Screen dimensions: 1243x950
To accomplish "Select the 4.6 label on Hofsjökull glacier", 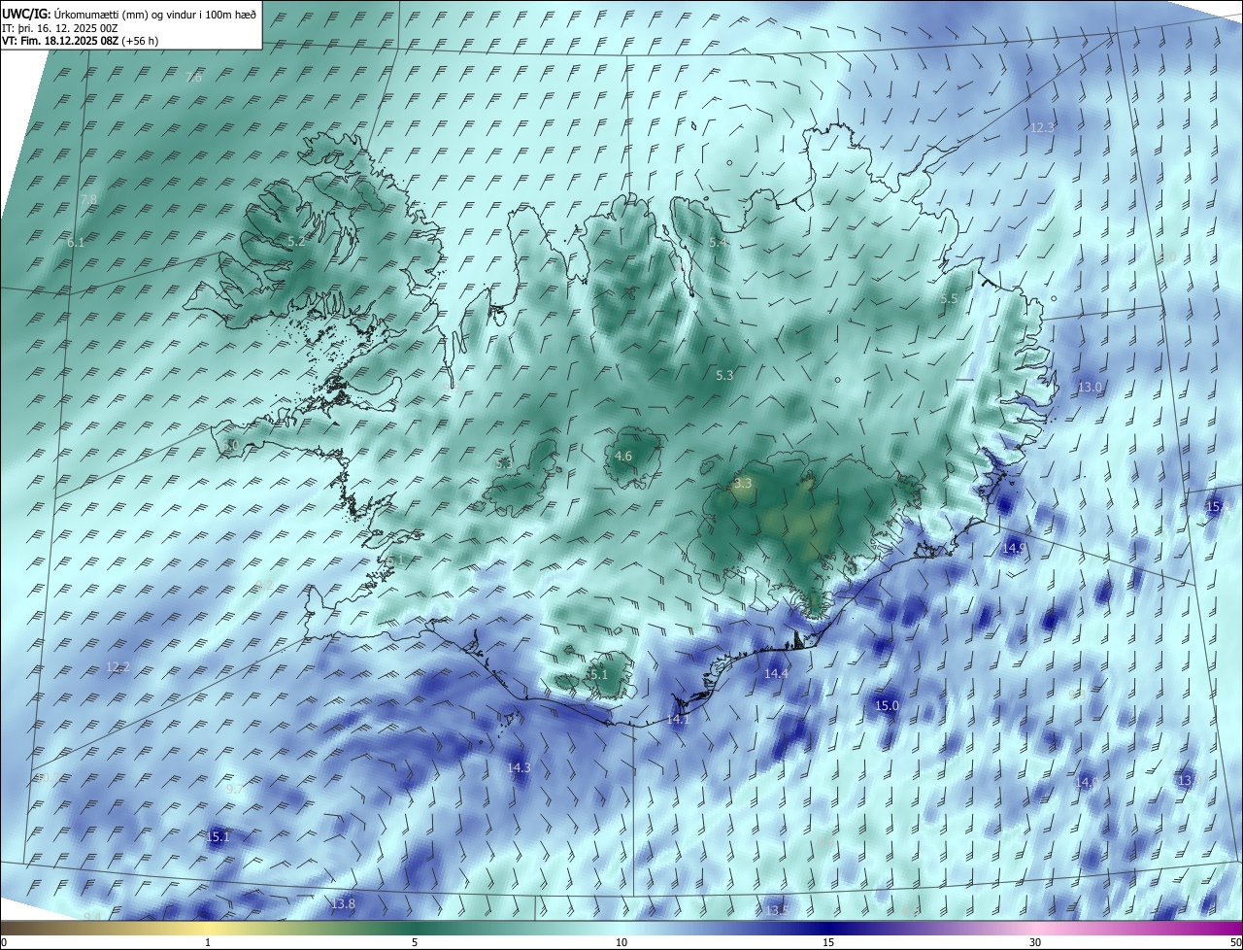I will coord(623,457).
